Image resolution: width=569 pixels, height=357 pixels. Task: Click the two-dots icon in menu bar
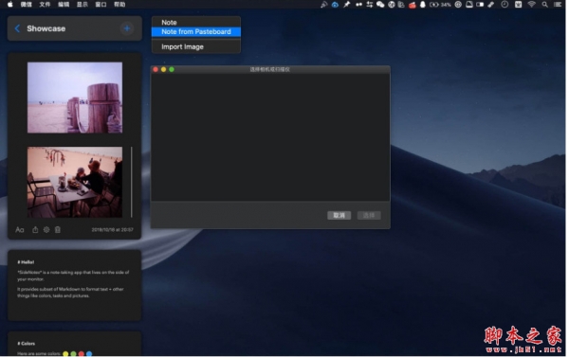(358, 5)
